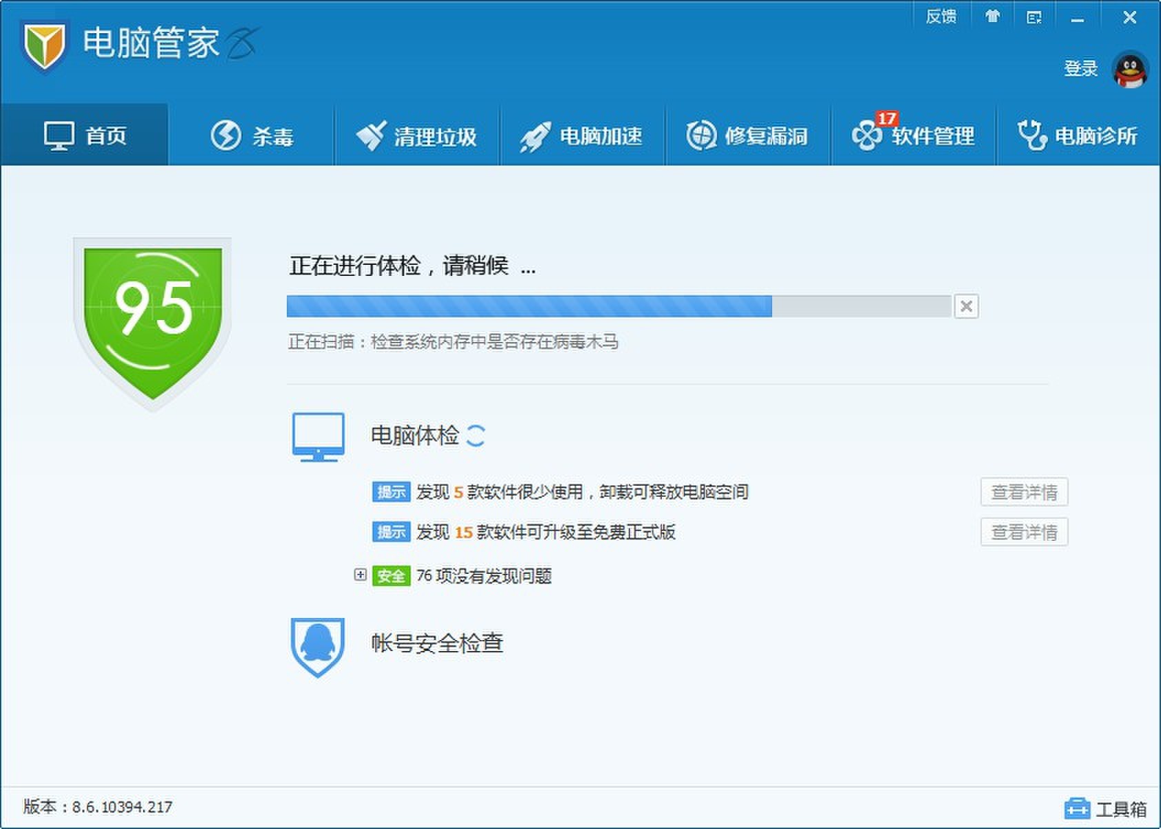Open the main menu icon in title bar
1161x829 pixels.
point(1033,17)
